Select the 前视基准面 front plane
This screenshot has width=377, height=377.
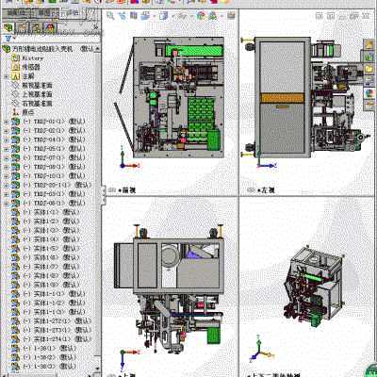32,85
